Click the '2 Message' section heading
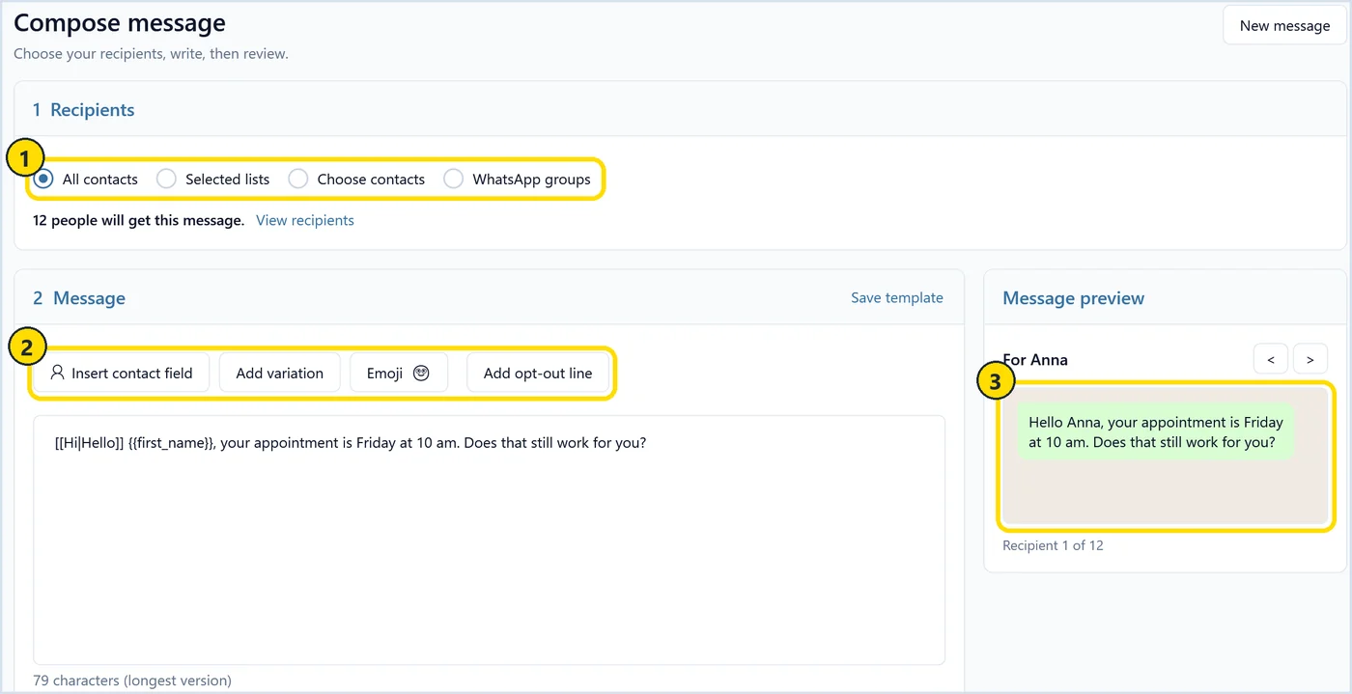Screen dimensions: 1352x694 coord(79,298)
